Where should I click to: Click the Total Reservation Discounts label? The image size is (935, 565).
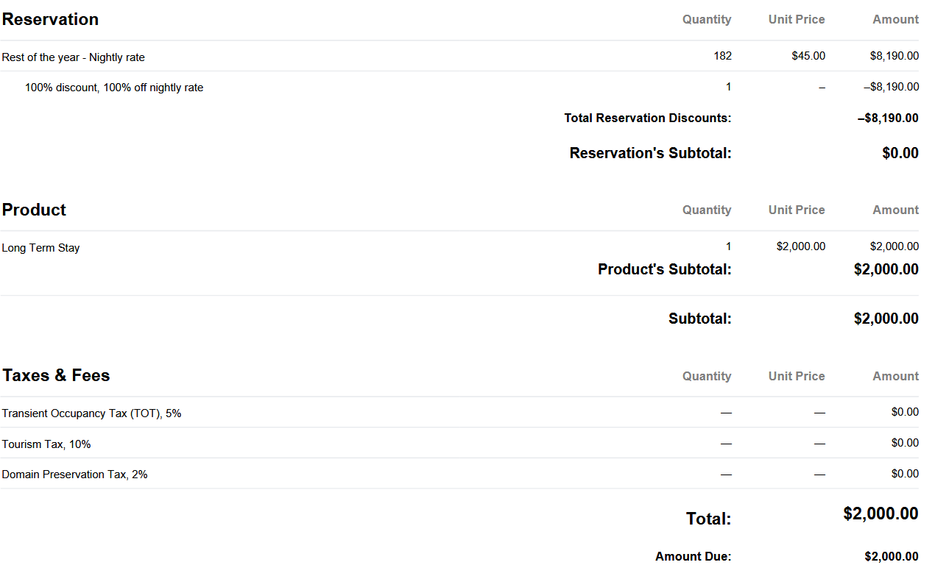(x=647, y=118)
